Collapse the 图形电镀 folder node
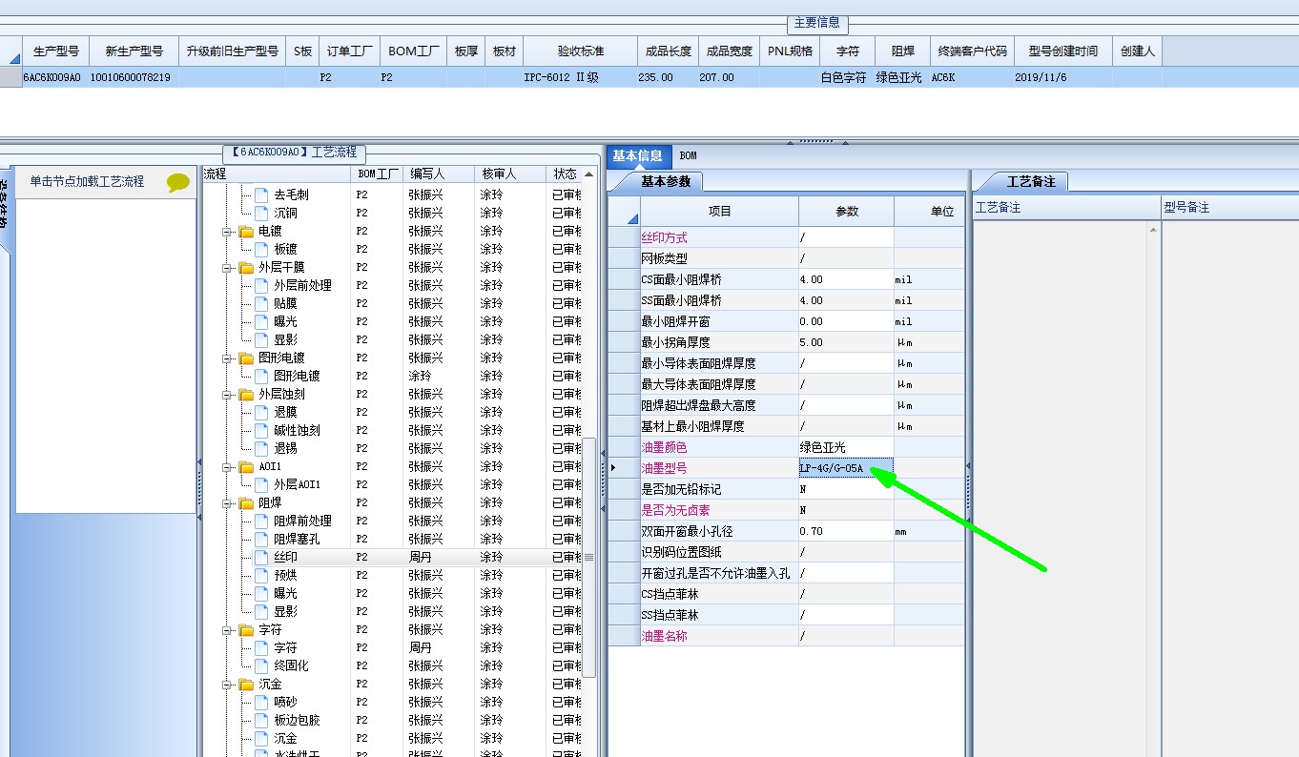Viewport: 1299px width, 757px height. point(229,358)
